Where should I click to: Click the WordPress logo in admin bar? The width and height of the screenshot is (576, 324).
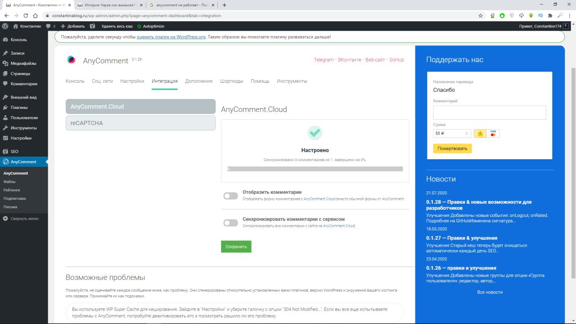point(5,26)
